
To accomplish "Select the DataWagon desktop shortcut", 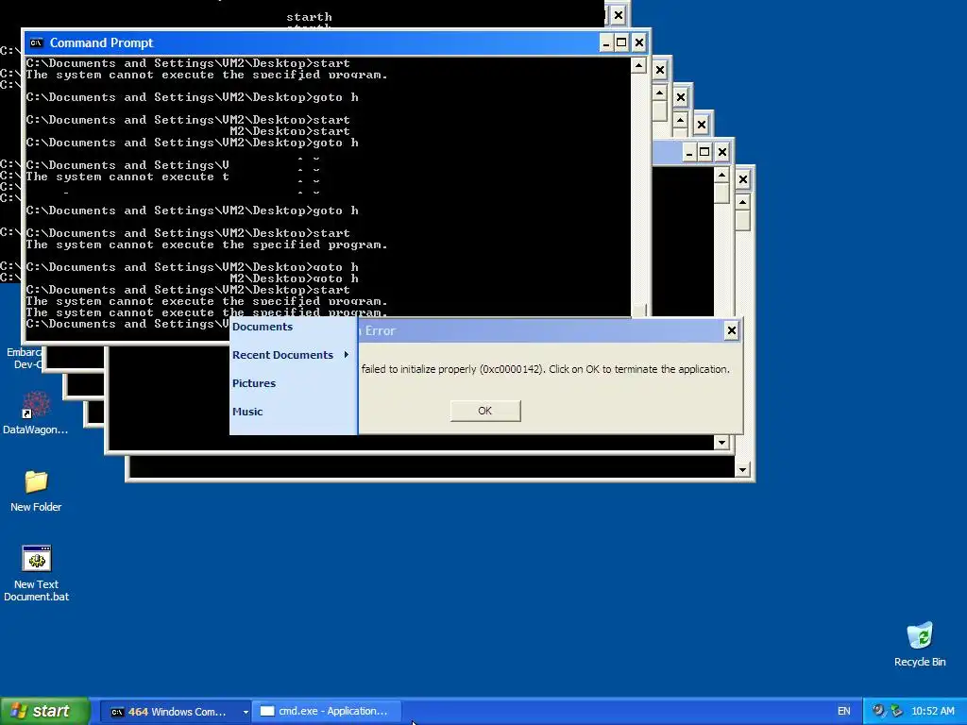I will 35,413.
